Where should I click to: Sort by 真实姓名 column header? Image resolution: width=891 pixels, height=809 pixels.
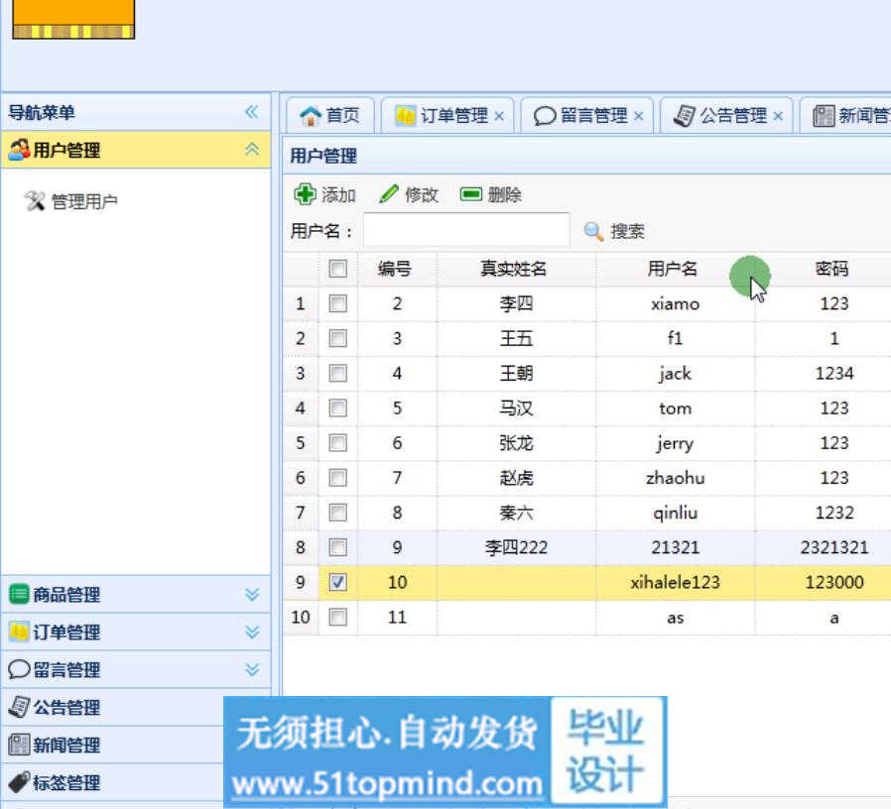click(514, 269)
